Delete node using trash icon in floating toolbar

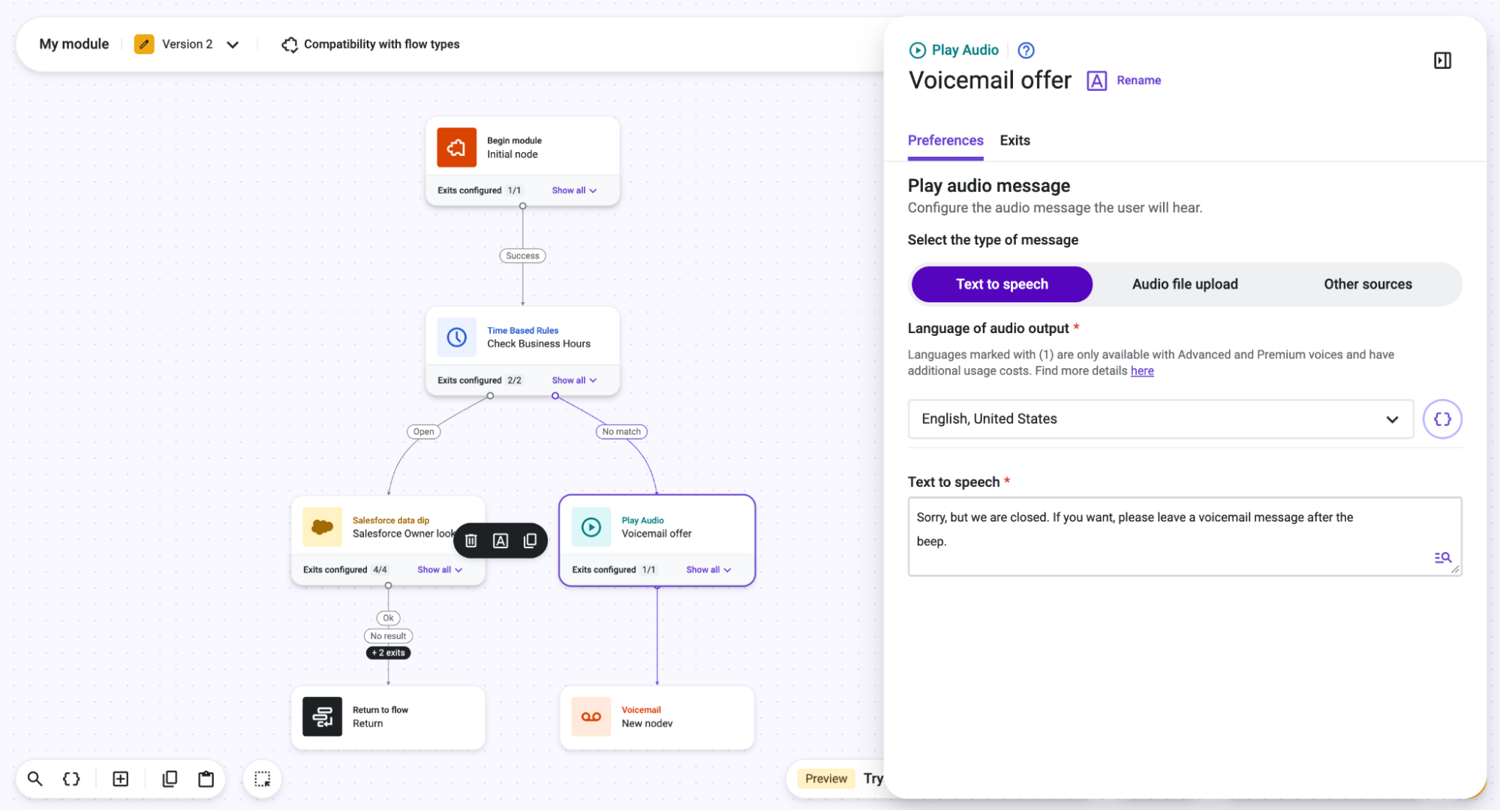point(470,540)
